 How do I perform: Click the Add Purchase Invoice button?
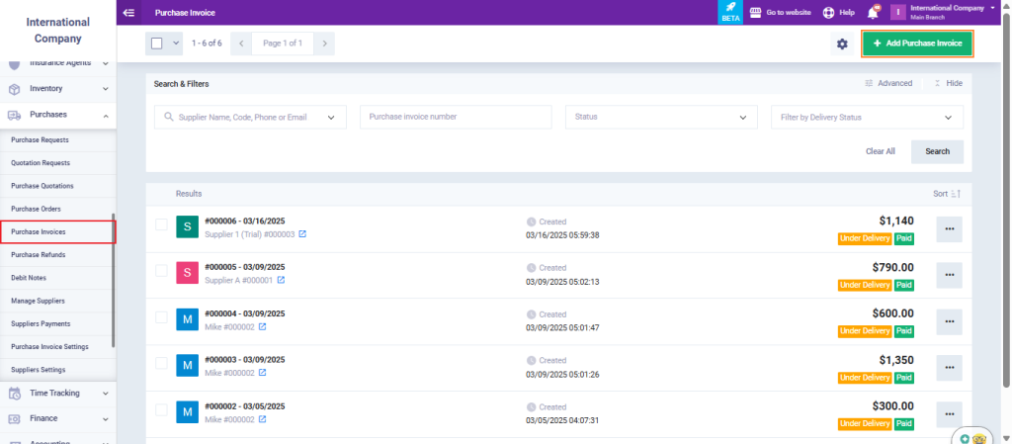[x=917, y=44]
